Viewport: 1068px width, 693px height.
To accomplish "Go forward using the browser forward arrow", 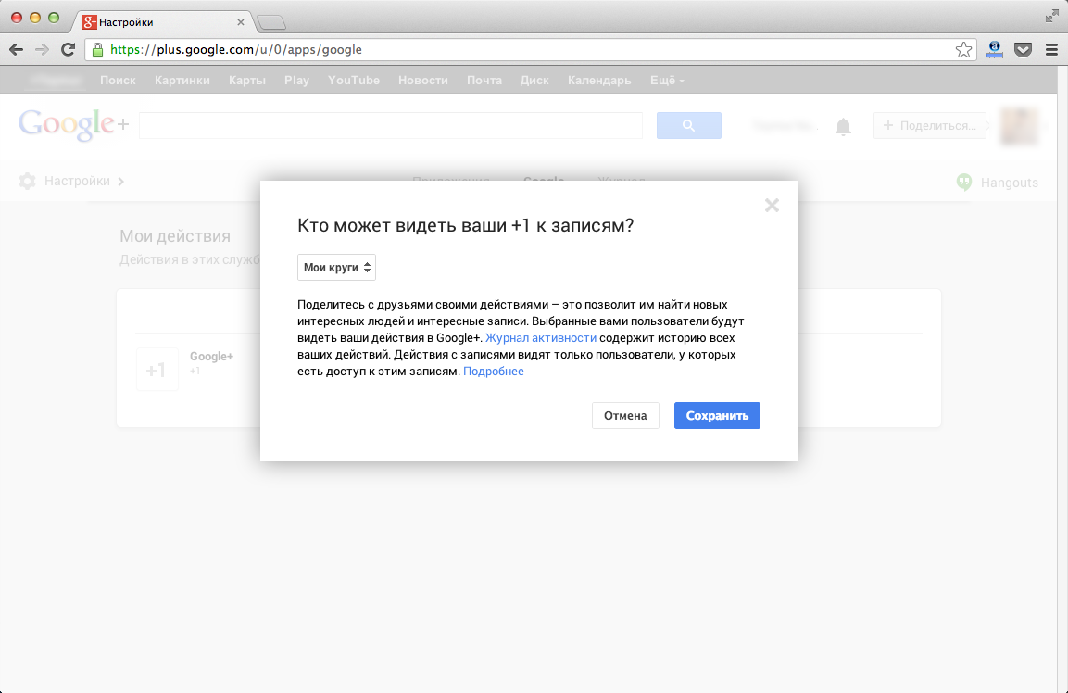I will click(43, 50).
